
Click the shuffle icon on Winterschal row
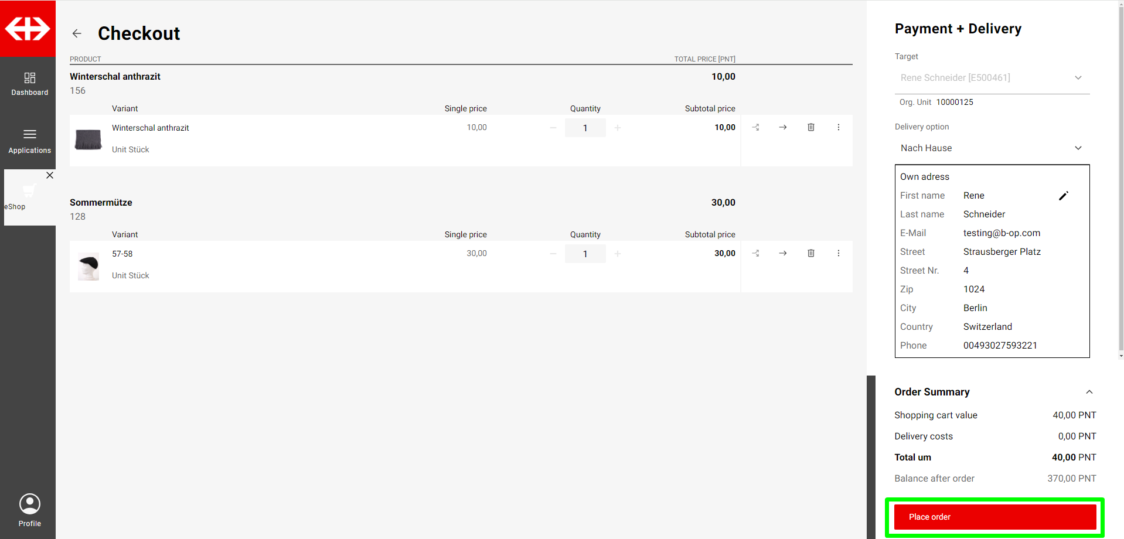click(x=755, y=127)
